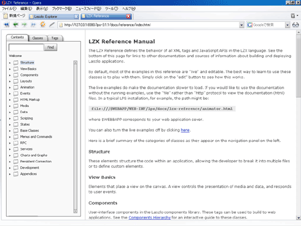Screen dimensions: 301x226
Task: Click the glasses view icon
Action: pos(295,25)
